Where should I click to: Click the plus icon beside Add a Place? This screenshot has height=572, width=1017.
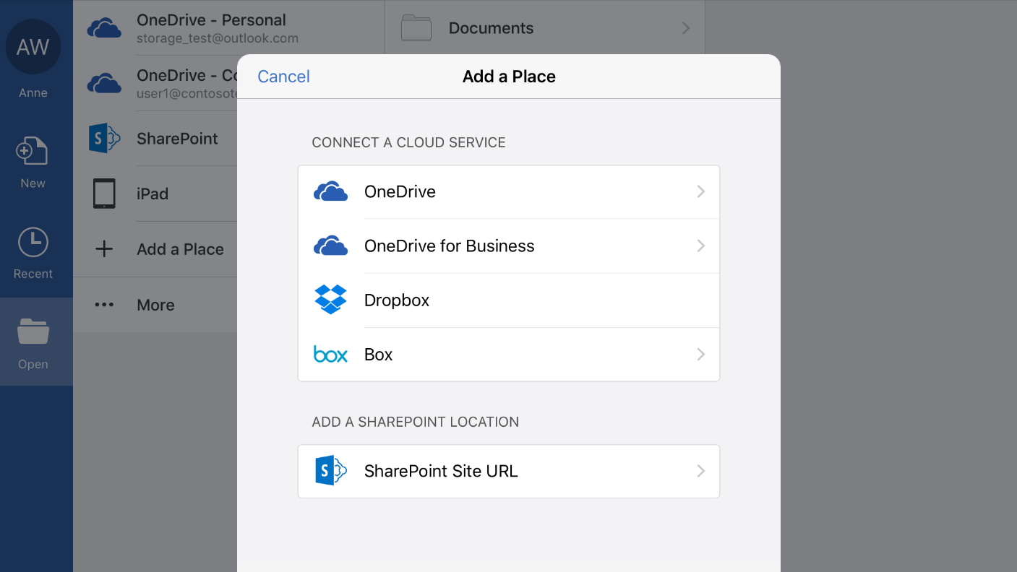click(x=104, y=248)
